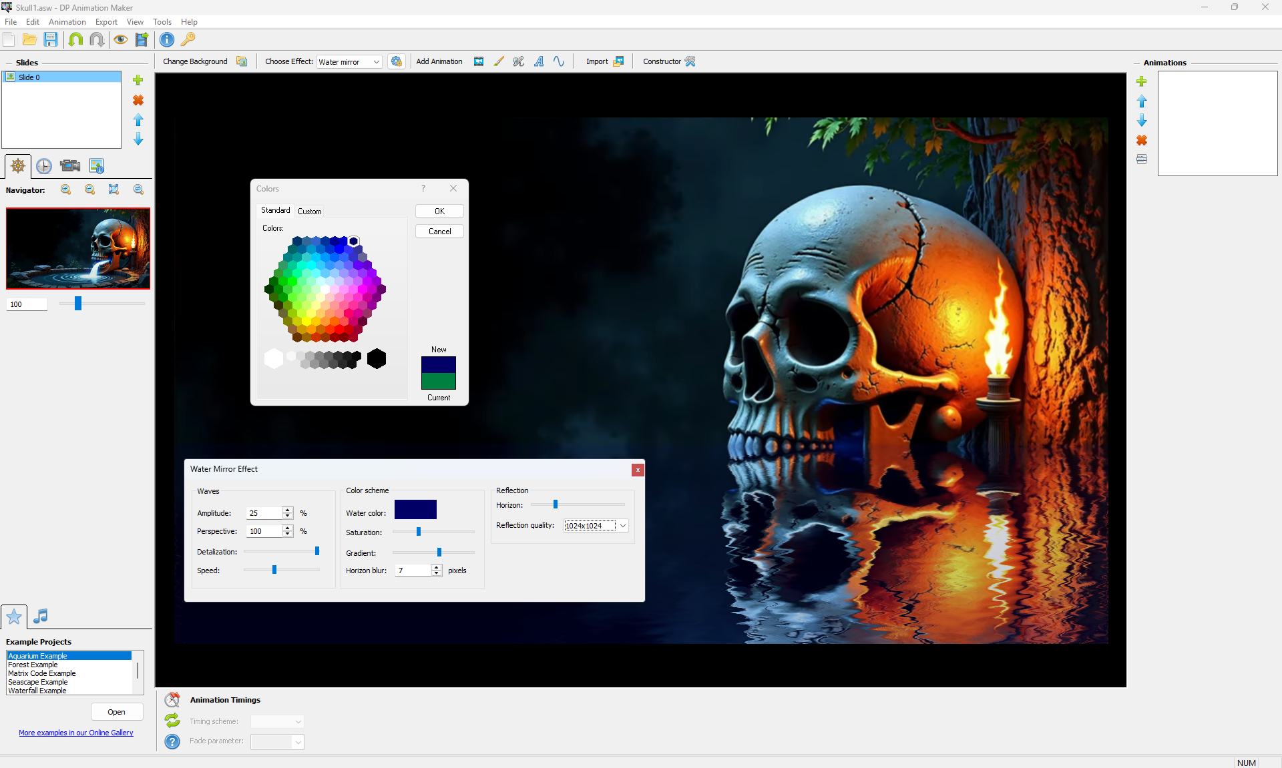Image resolution: width=1282 pixels, height=768 pixels.
Task: Increase Amplitude with the up stepper arrow
Action: coord(288,510)
